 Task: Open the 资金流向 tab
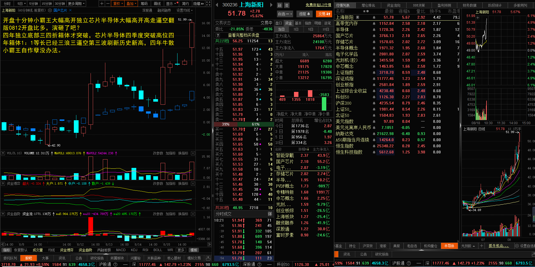coord(393,5)
